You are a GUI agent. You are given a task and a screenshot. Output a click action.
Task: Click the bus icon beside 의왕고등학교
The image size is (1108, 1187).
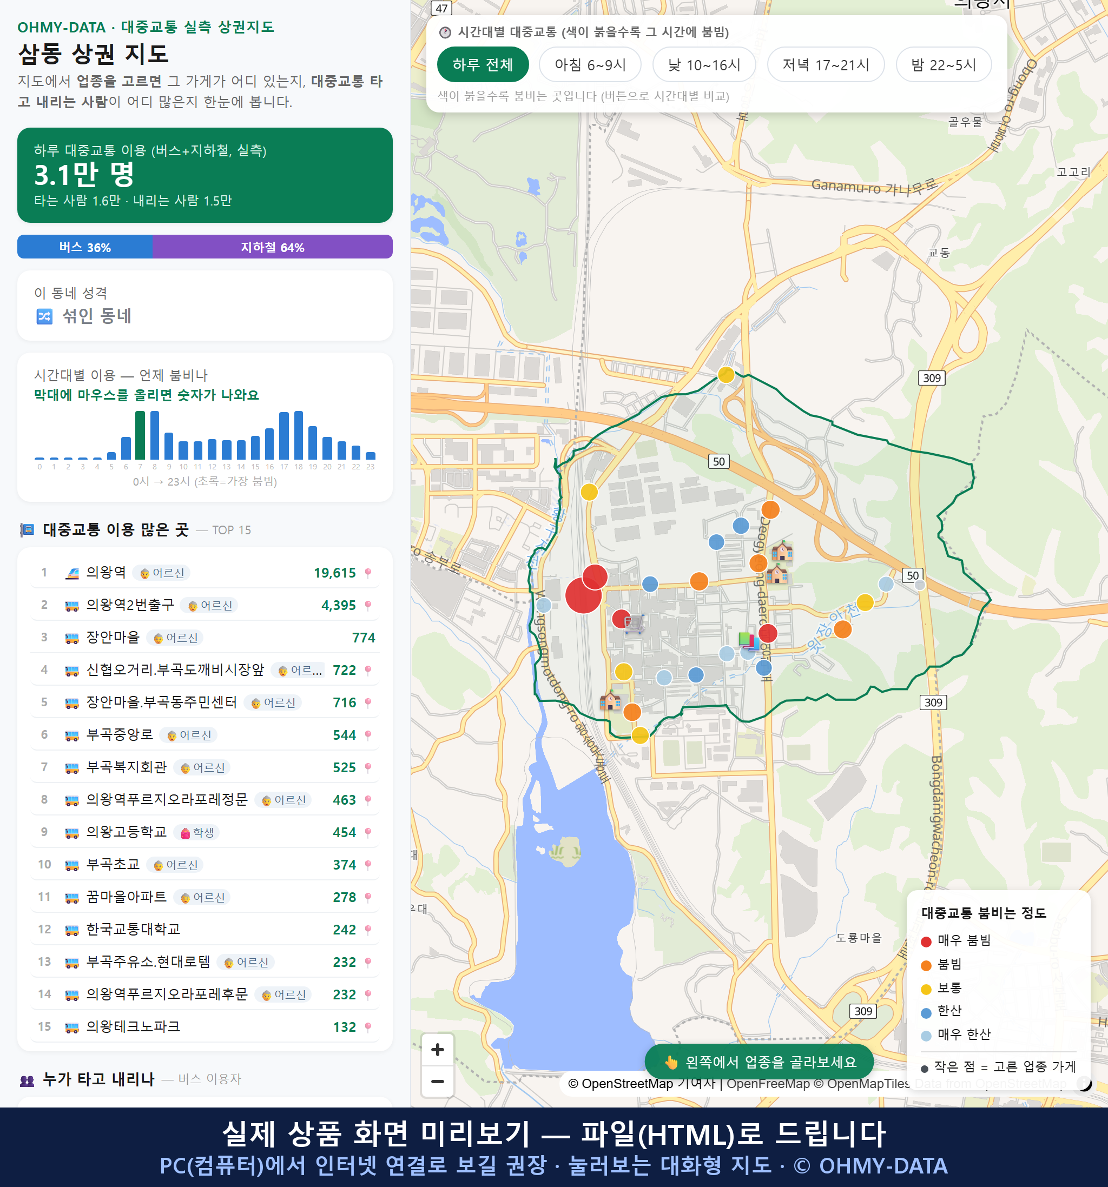pos(71,833)
